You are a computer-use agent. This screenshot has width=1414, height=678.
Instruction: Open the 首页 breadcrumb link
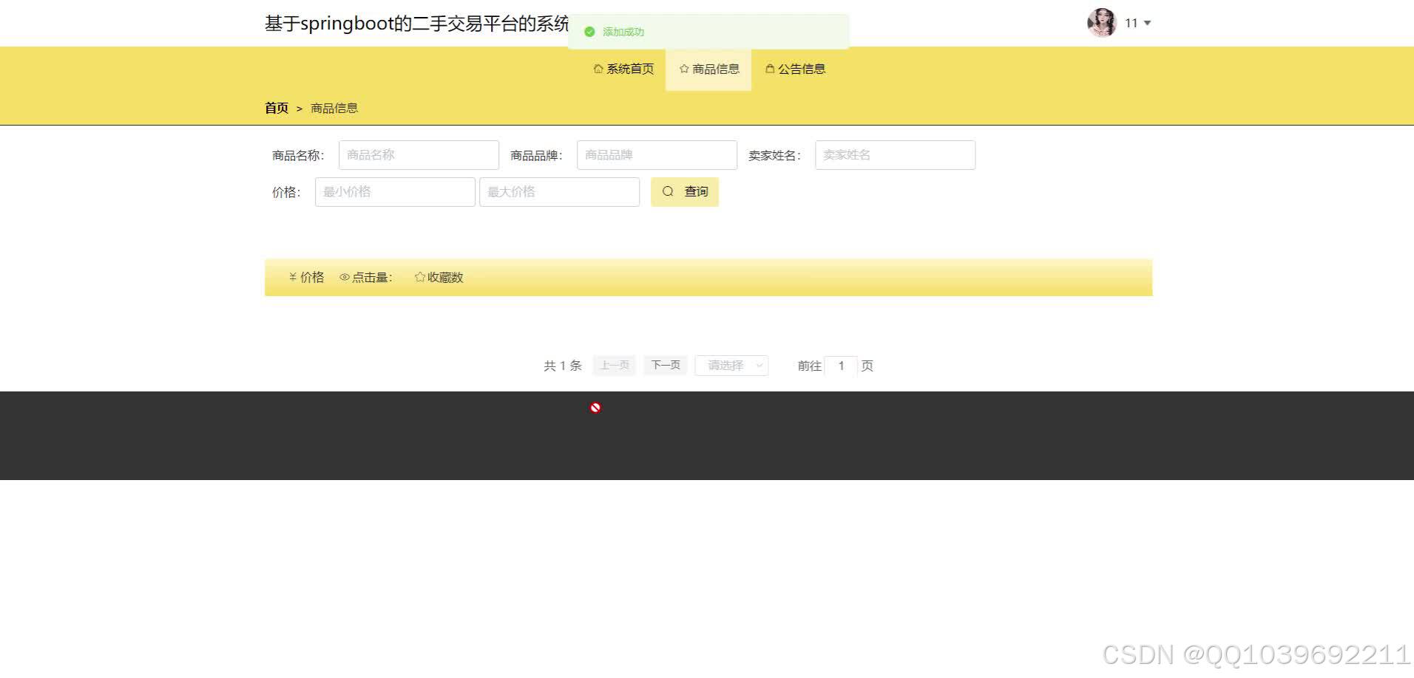tap(276, 108)
